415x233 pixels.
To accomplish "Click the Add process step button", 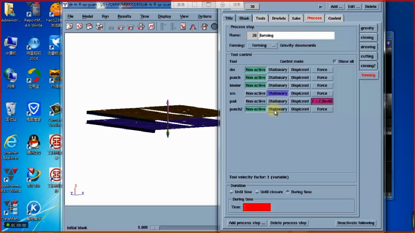I will pyautogui.click(x=247, y=223).
